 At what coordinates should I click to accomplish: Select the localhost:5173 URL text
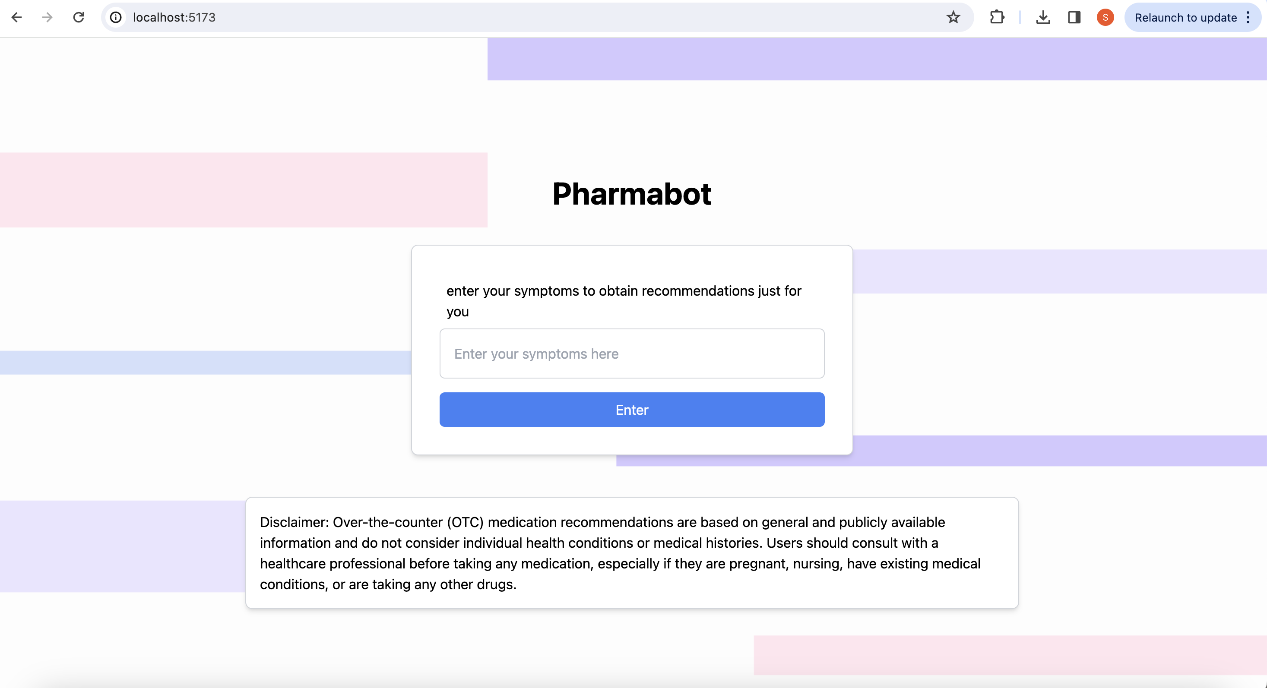click(173, 17)
